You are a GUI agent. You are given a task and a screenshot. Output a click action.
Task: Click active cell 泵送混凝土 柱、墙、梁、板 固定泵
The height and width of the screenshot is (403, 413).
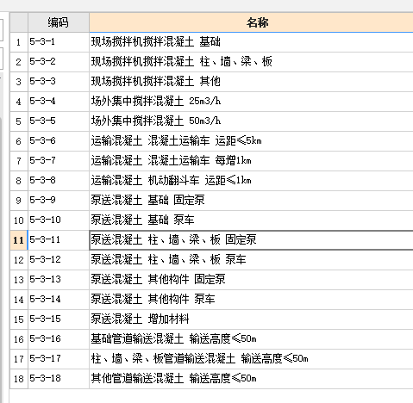251,240
